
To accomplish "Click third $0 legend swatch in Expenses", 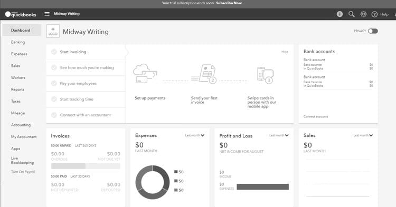I will pyautogui.click(x=176, y=190).
